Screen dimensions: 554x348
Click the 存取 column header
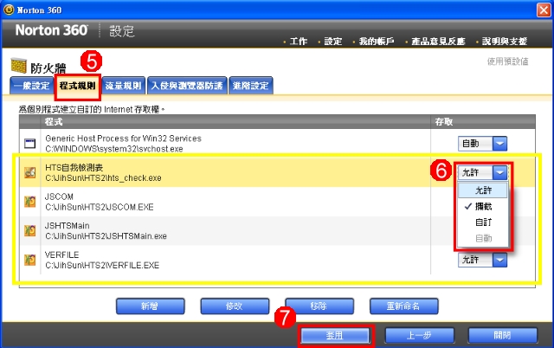tap(483, 122)
